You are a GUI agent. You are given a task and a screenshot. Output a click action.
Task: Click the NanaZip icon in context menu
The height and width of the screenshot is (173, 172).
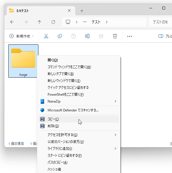pyautogui.click(x=42, y=101)
